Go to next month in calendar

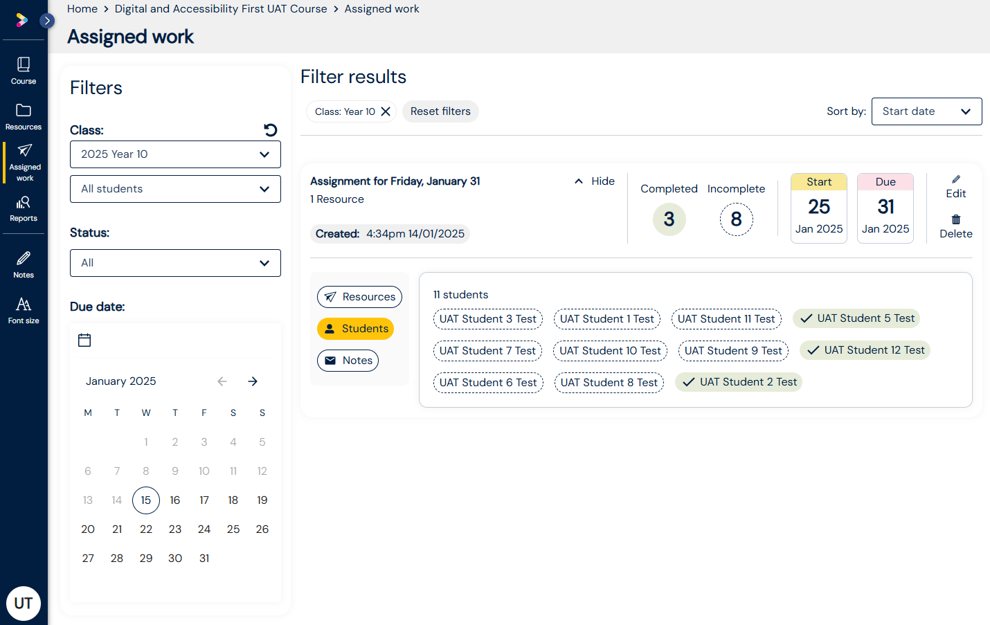pos(253,381)
